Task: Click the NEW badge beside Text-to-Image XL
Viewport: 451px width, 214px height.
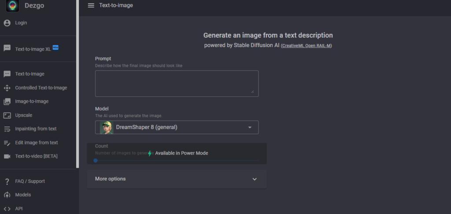Action: click(55, 48)
